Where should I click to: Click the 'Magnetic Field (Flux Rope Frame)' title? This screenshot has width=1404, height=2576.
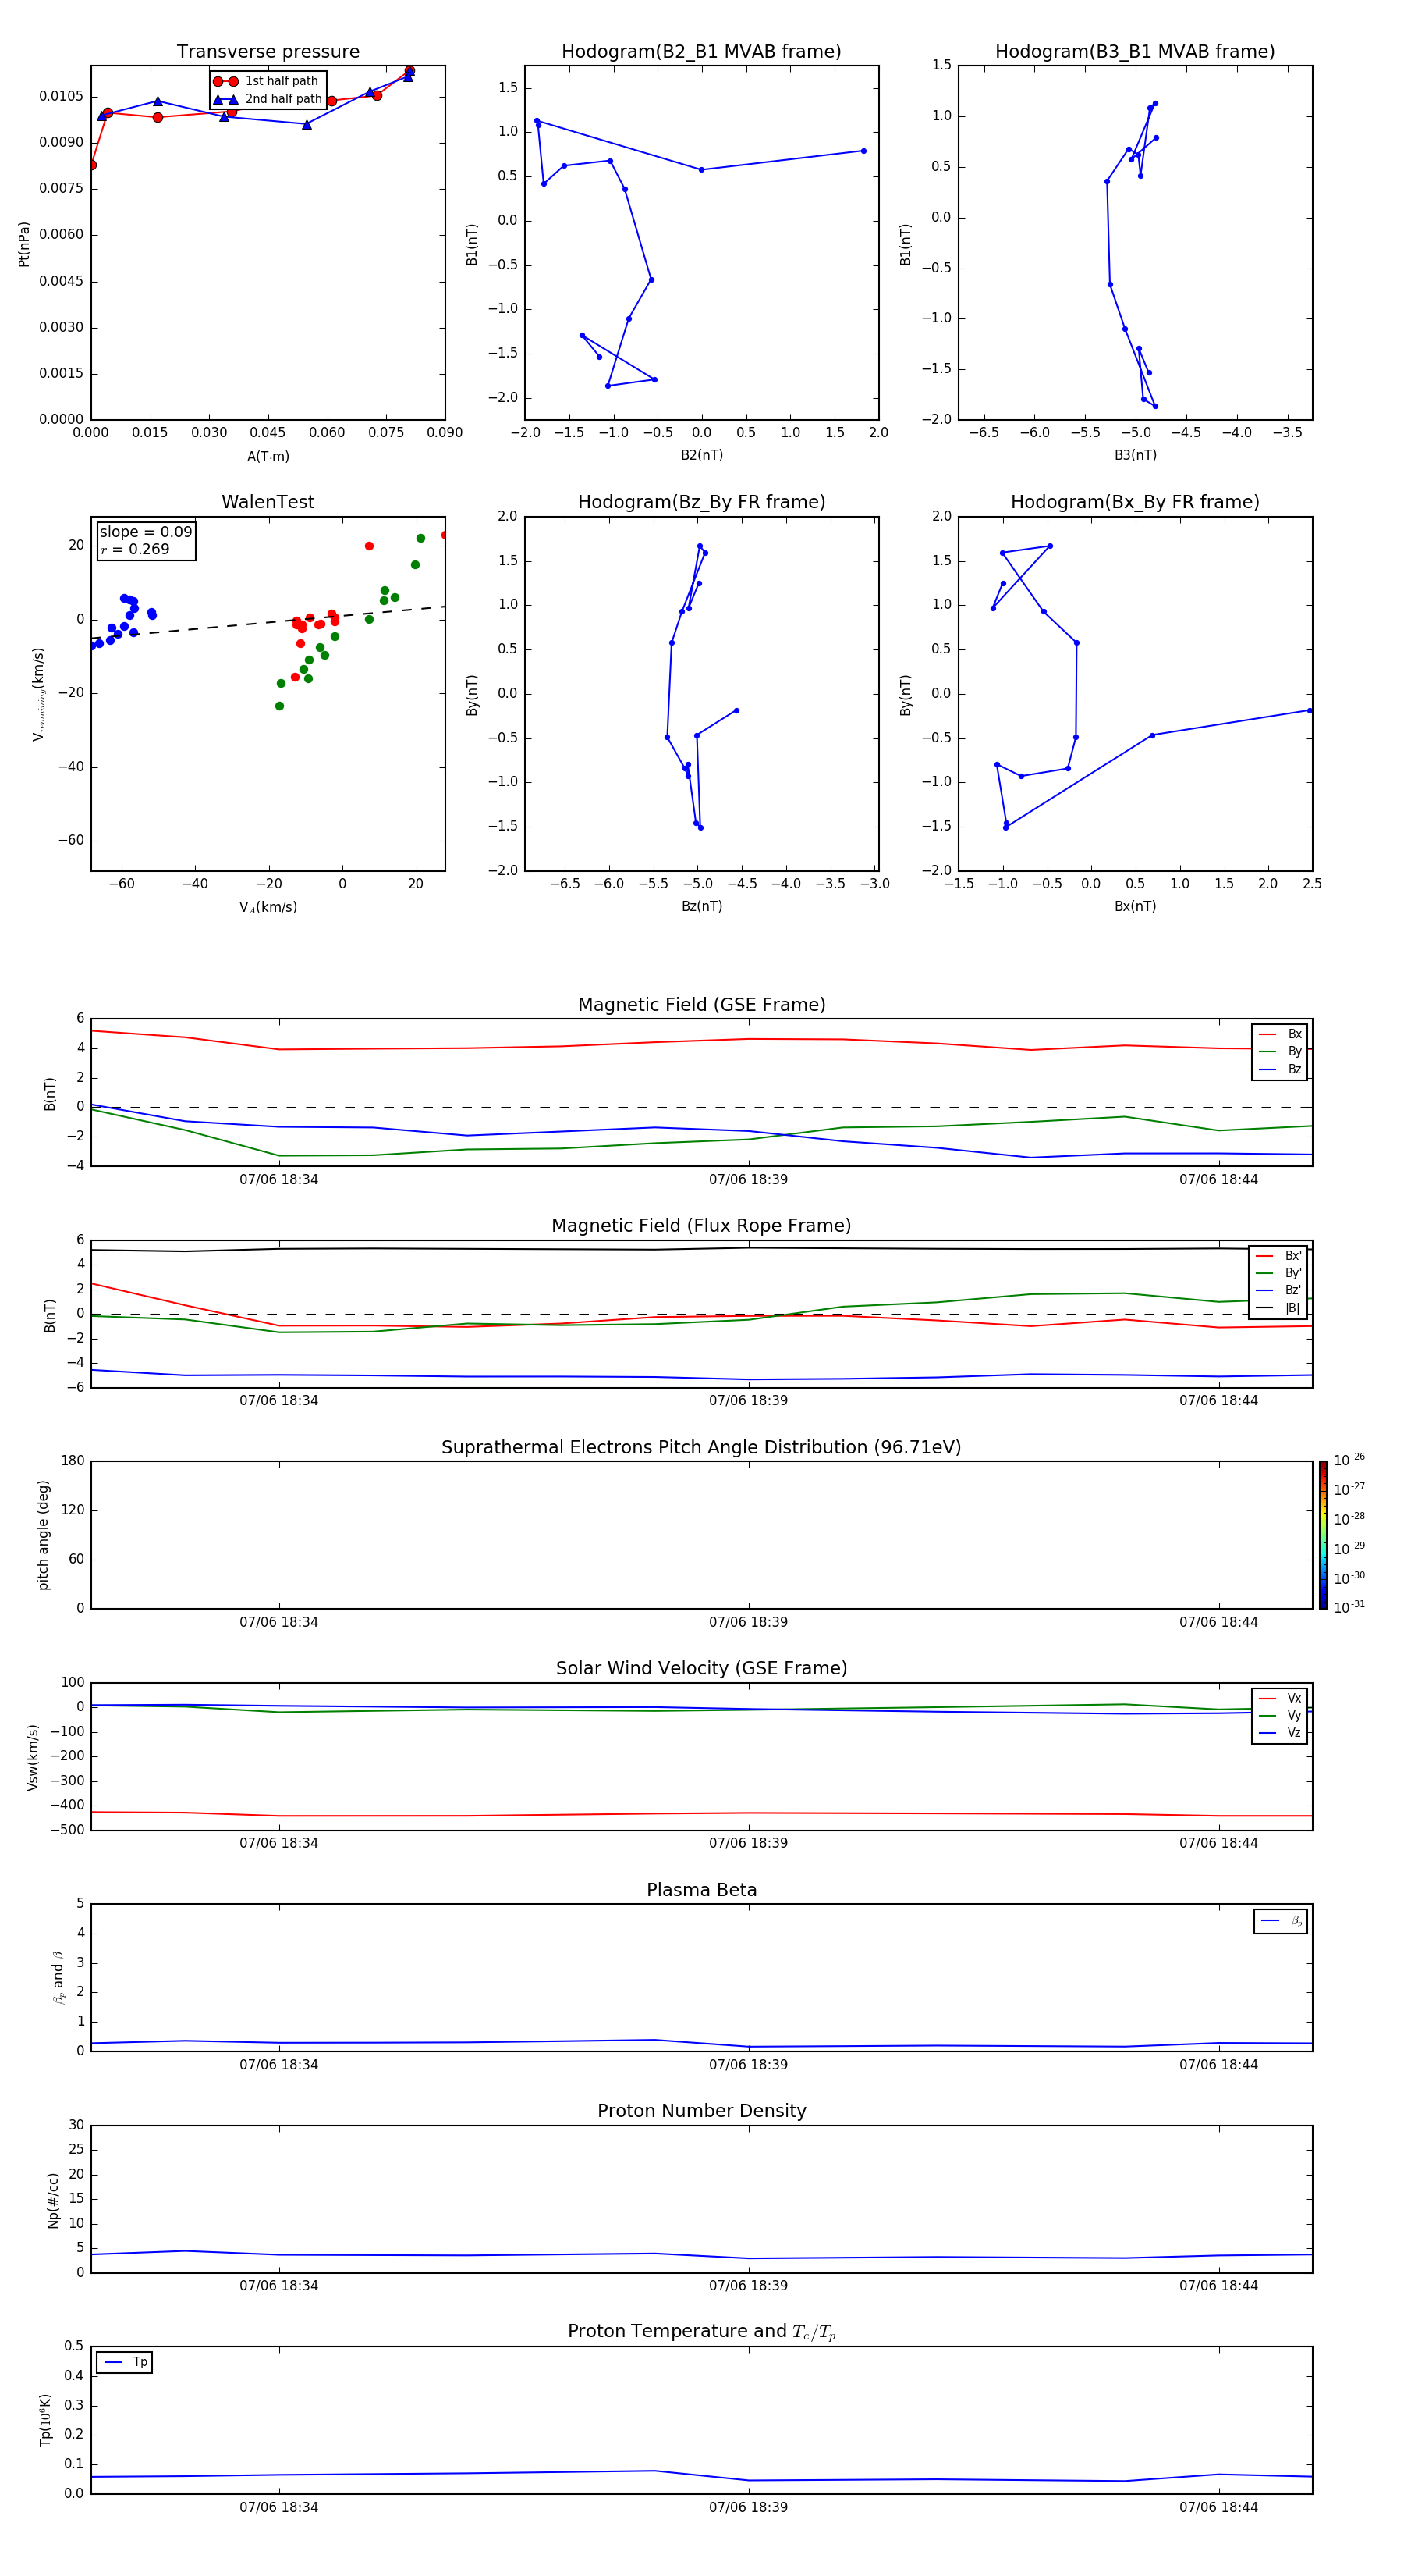coord(701,1226)
